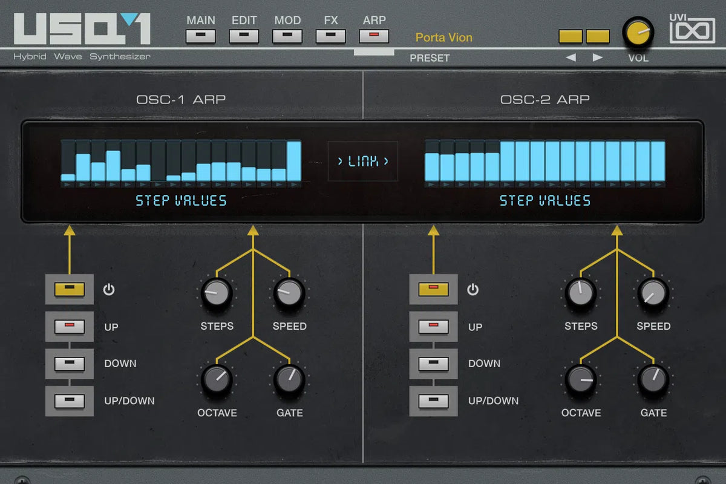Image resolution: width=726 pixels, height=484 pixels.
Task: Click the OSC-2 SPEED knob
Action: coord(653,293)
